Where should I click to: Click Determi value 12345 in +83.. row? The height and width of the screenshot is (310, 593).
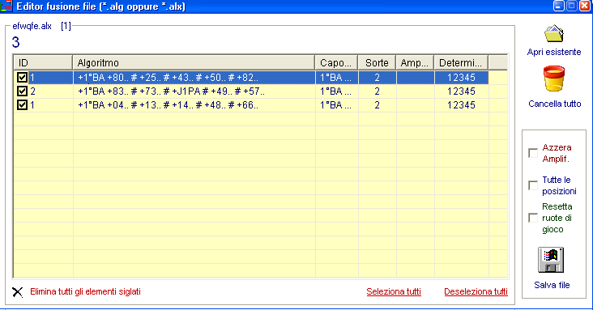pyautogui.click(x=461, y=91)
